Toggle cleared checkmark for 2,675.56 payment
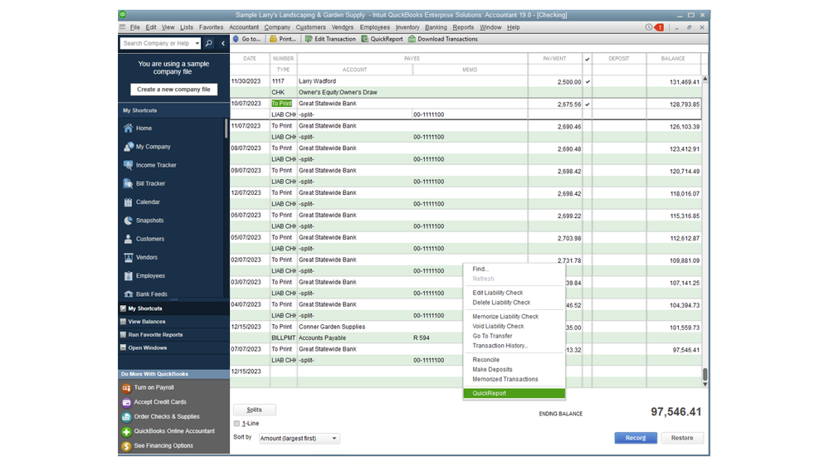Viewport: 829px width, 466px height. (588, 104)
